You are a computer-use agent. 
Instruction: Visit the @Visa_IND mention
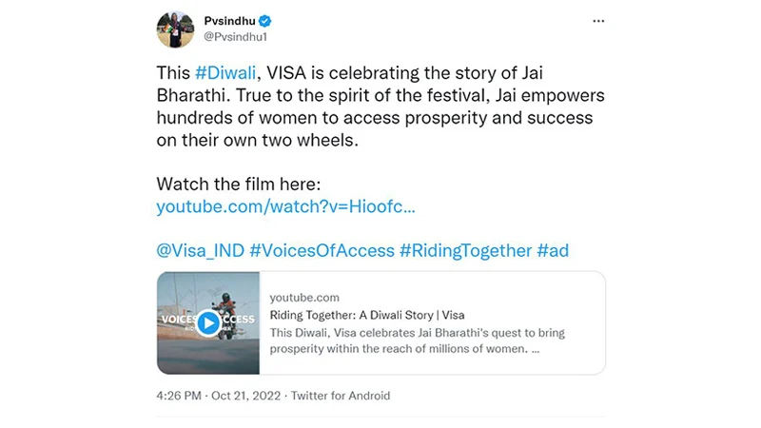click(x=199, y=250)
